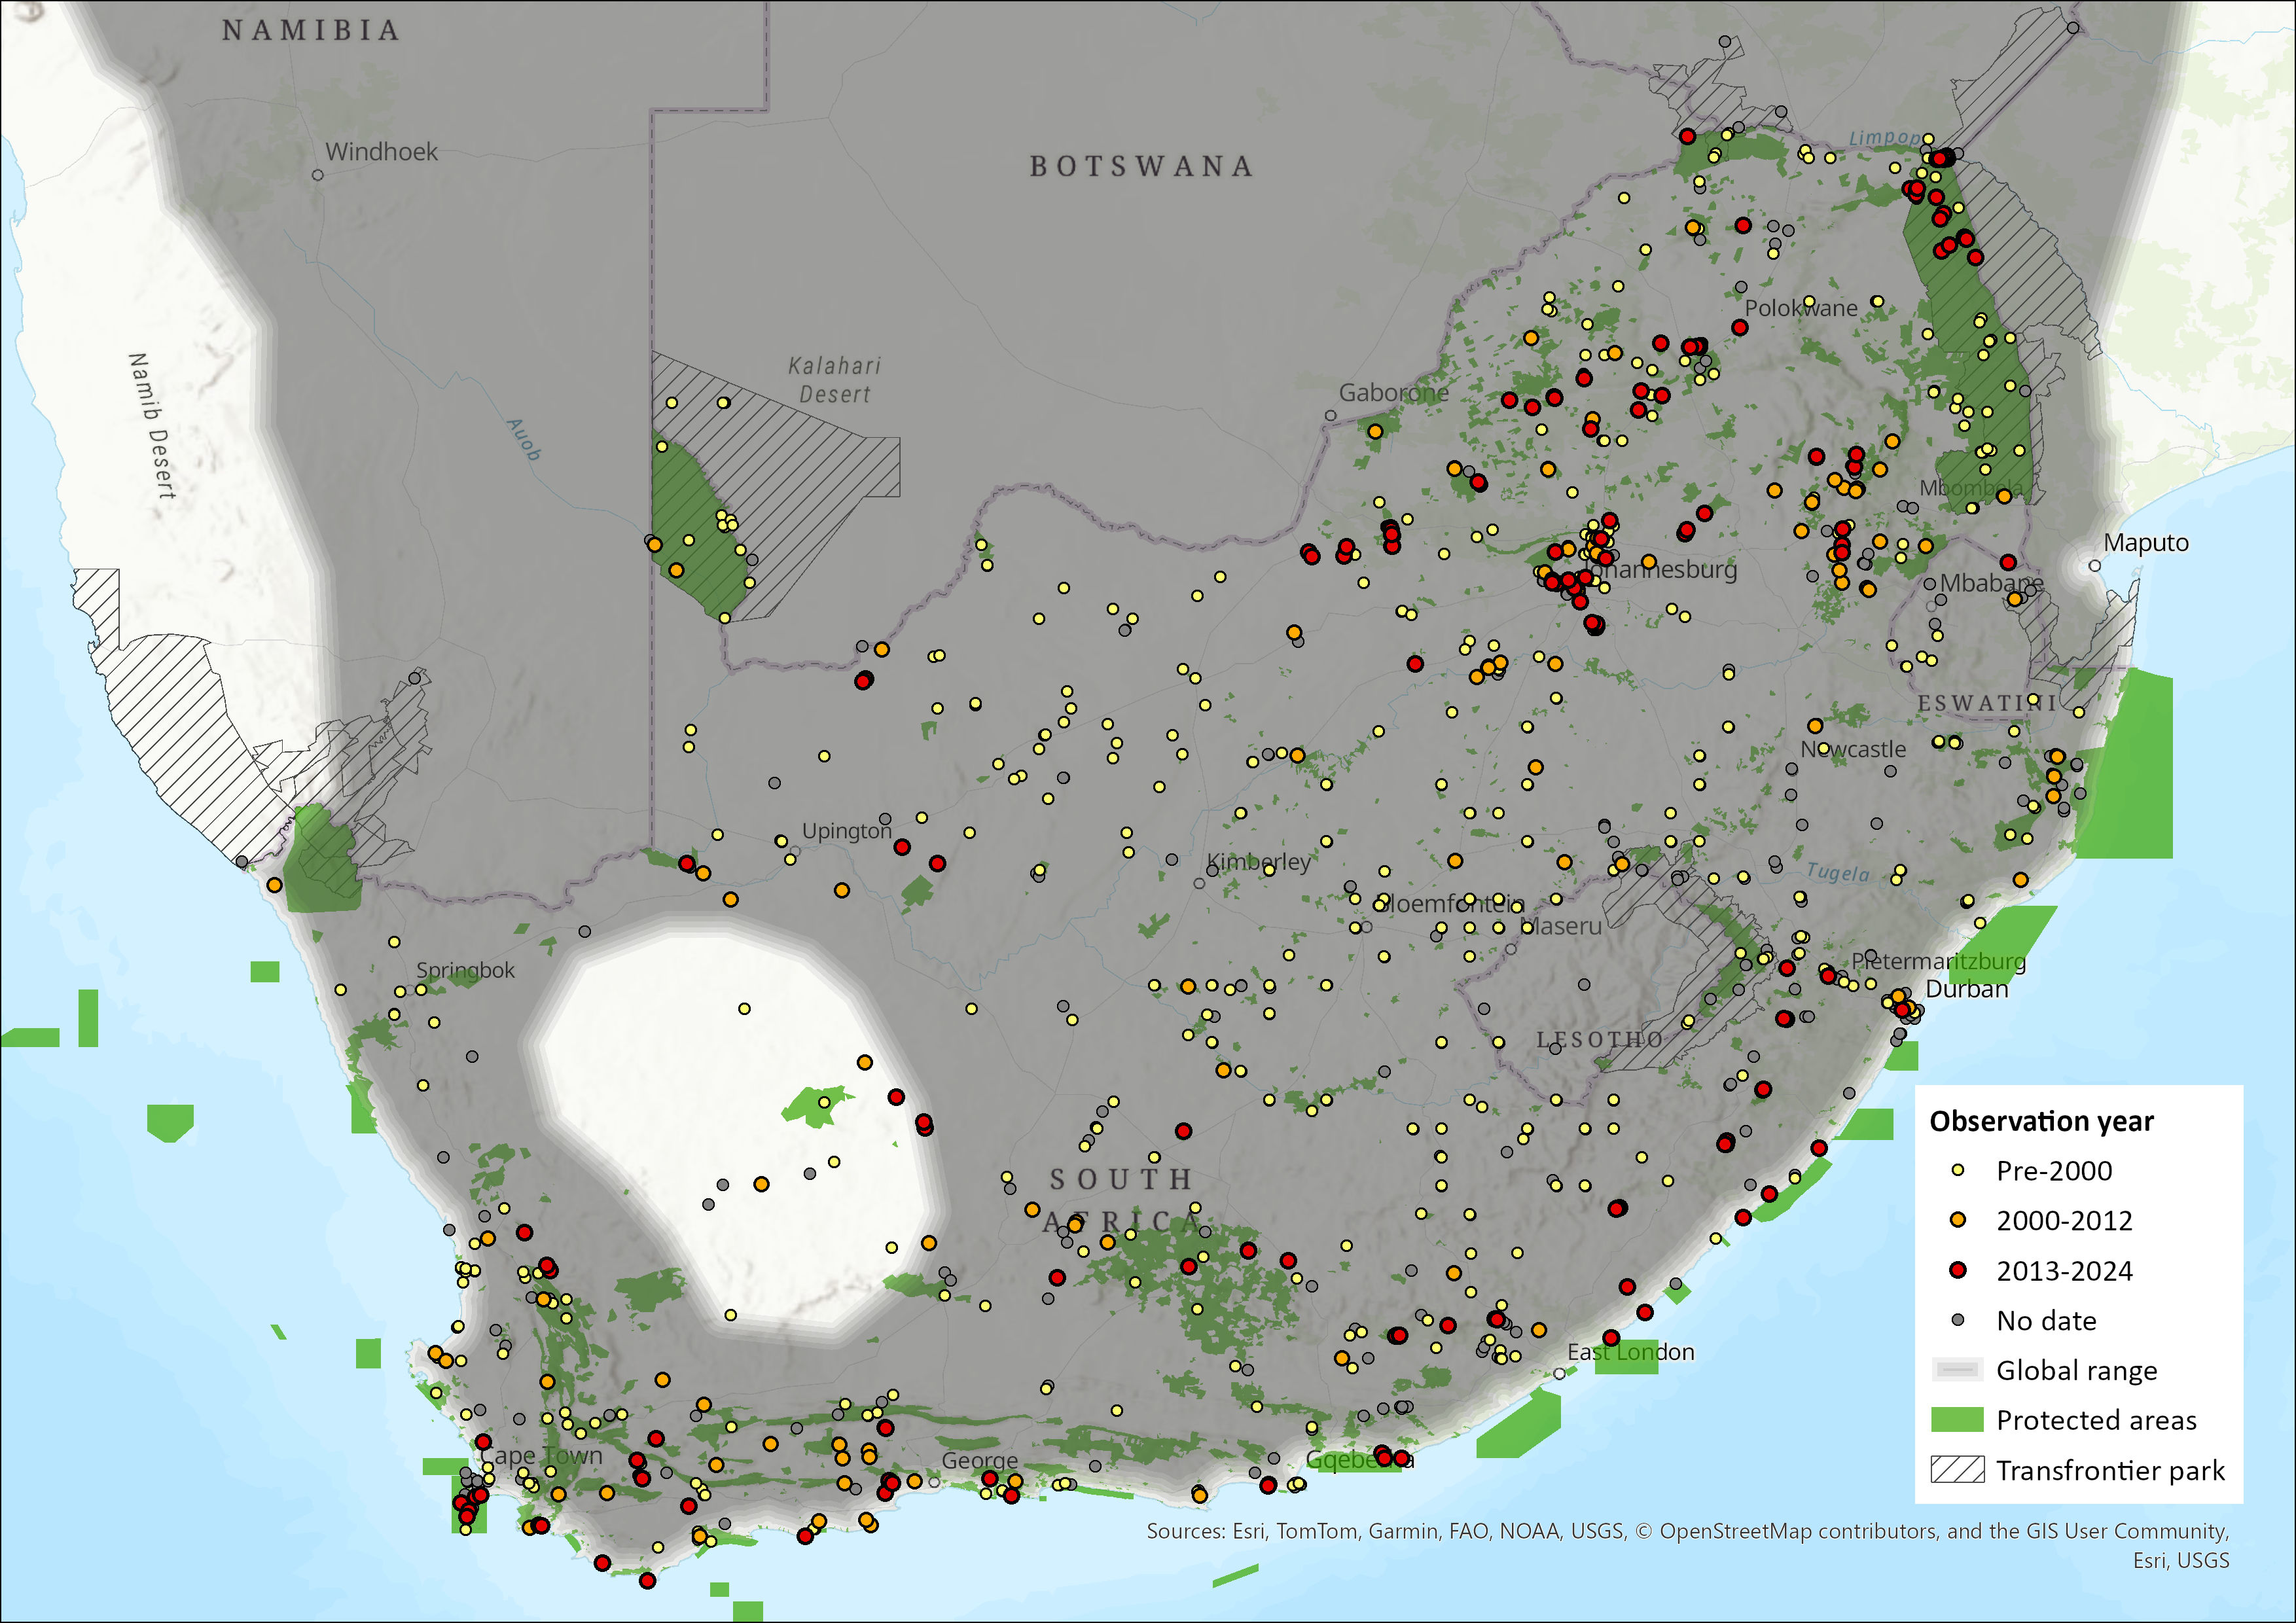Click the LESOTHO country label
This screenshot has width=2296, height=1623.
click(x=1599, y=1040)
